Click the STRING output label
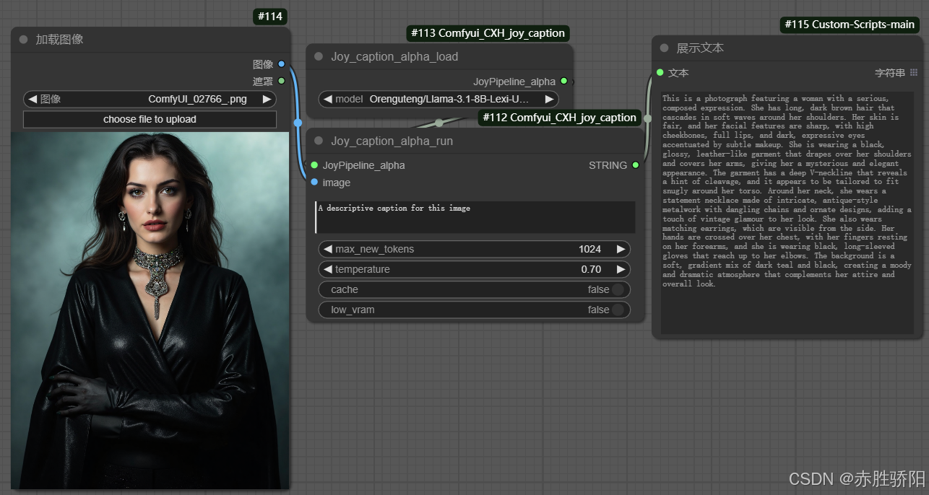 click(x=608, y=165)
